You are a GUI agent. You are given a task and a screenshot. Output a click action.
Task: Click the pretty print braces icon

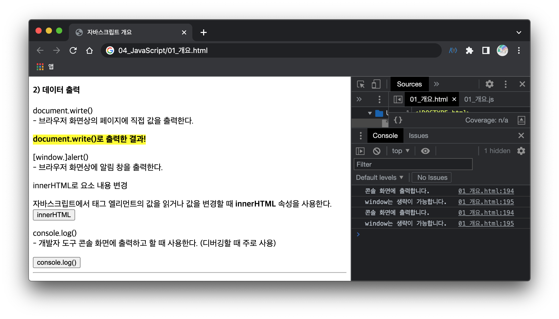398,120
